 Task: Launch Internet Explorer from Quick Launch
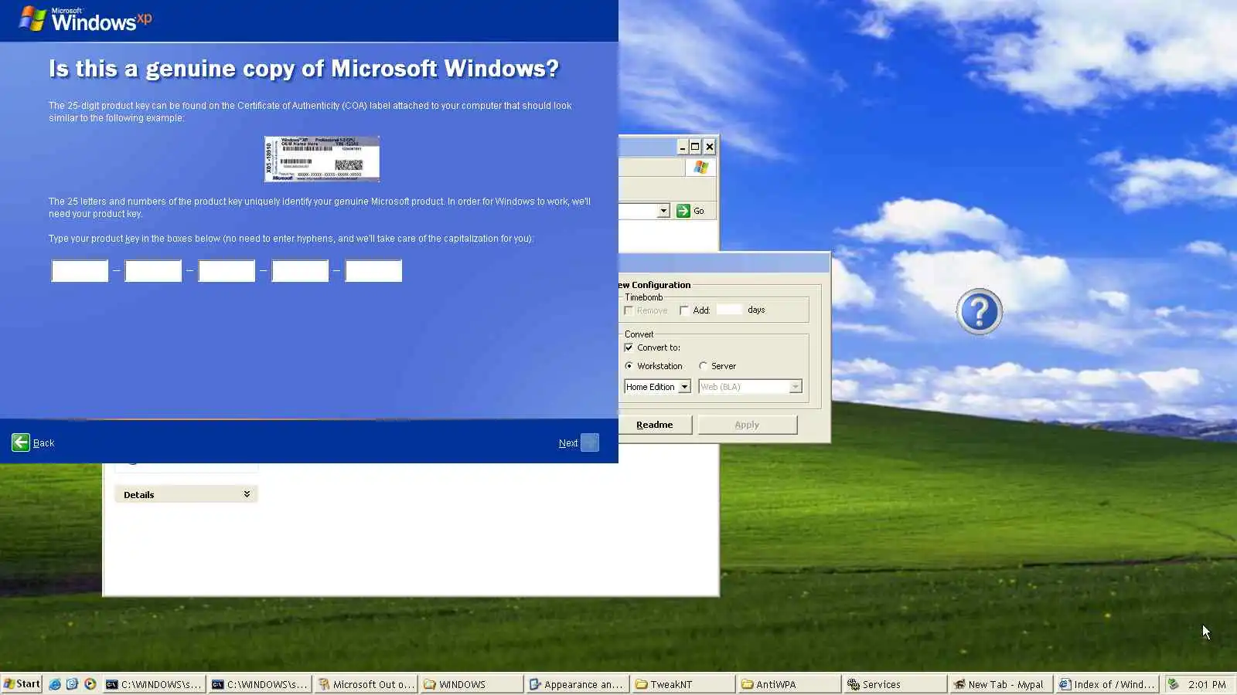click(55, 684)
